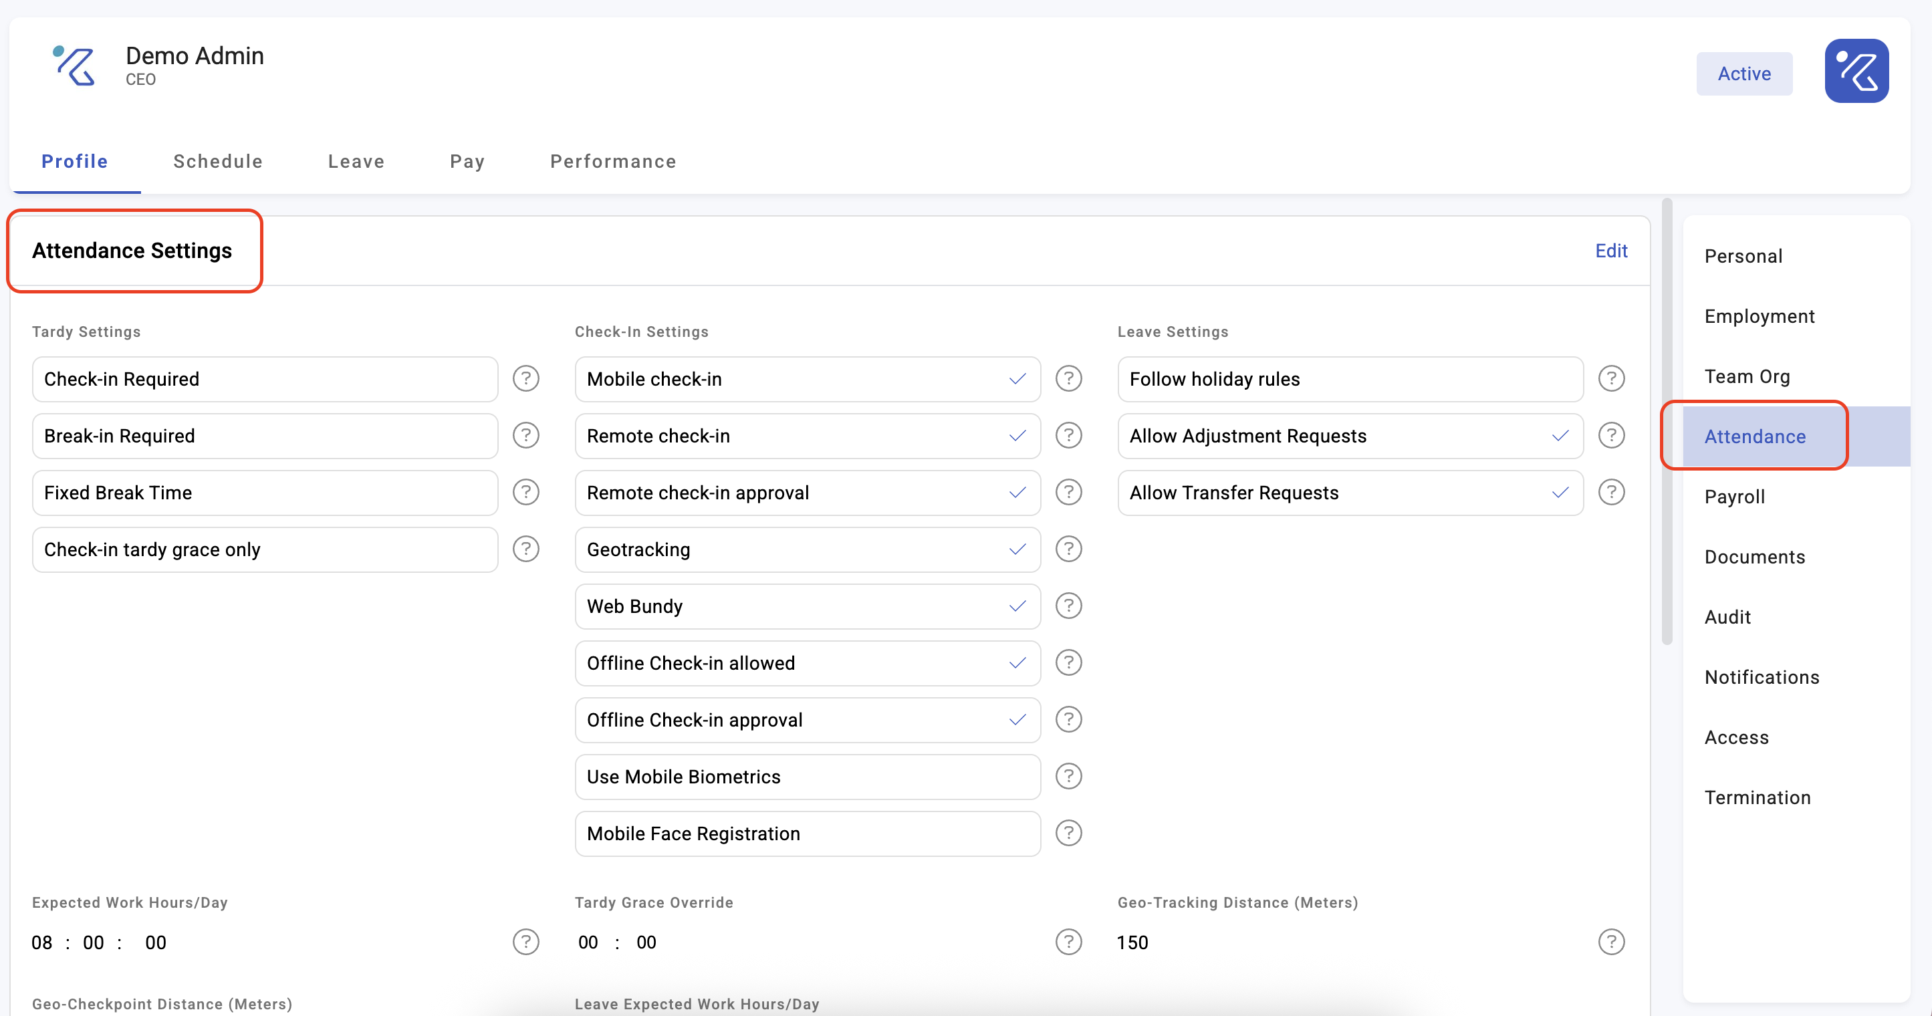1932x1016 pixels.
Task: Toggle the Break-in Required setting
Action: 265,436
